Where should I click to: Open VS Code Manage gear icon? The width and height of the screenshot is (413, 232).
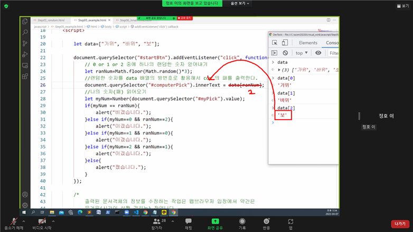click(x=25, y=205)
